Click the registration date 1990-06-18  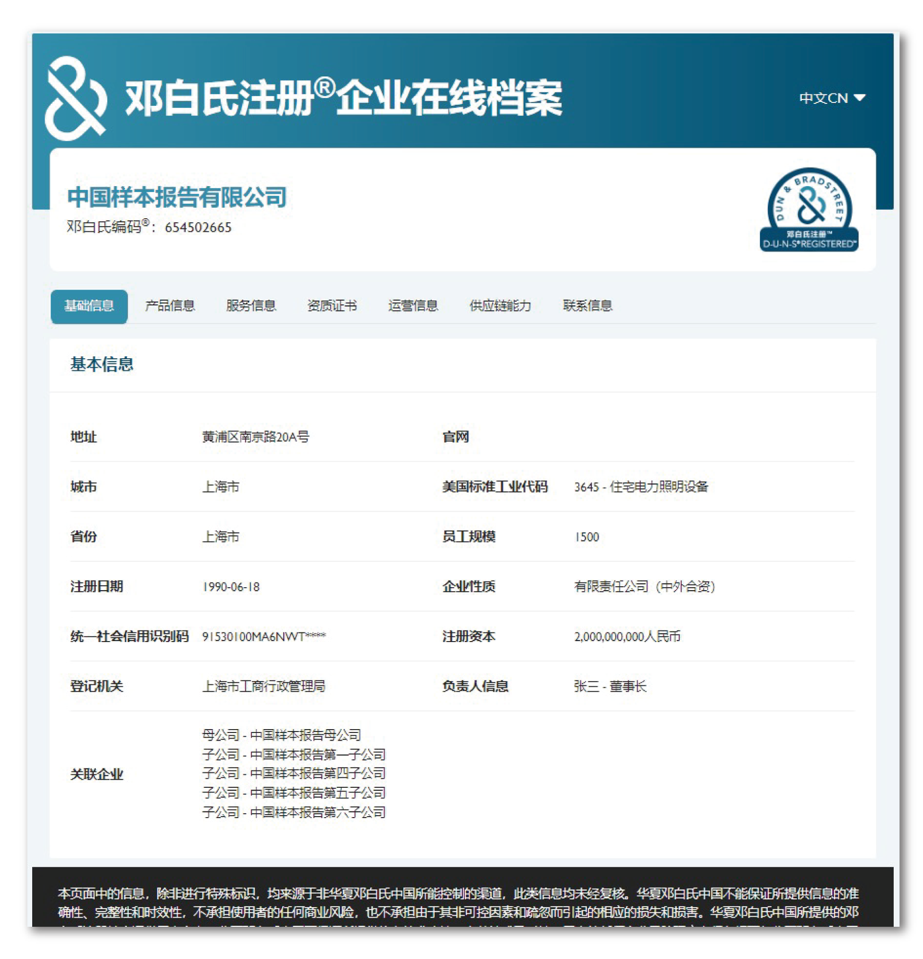tap(231, 587)
